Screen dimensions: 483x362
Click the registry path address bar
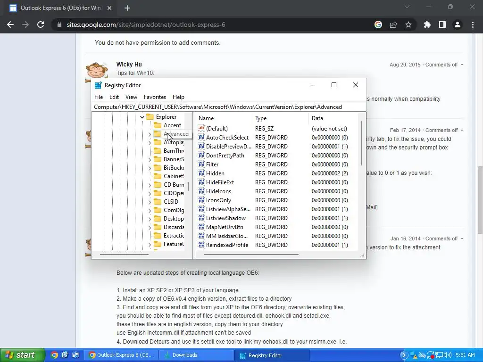coord(229,107)
